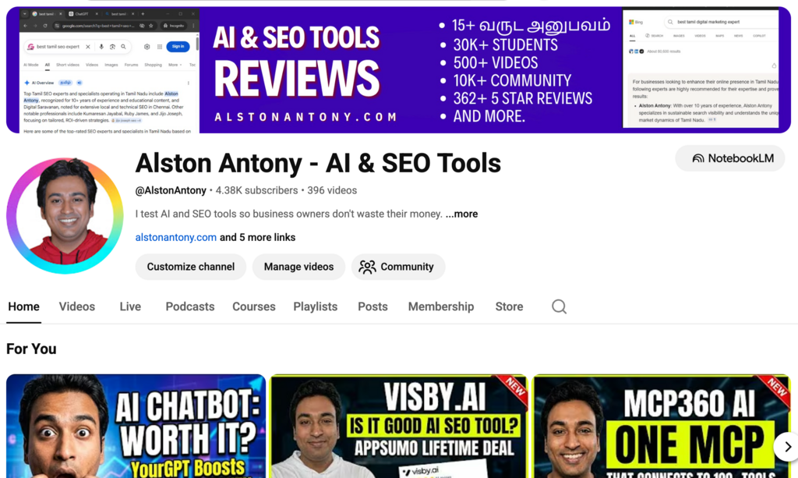798x478 pixels.
Task: Click the AI & SEO Tools Reviews channel banner
Action: point(398,70)
